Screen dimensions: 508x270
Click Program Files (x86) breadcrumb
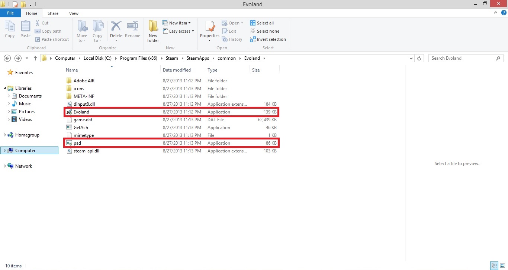tap(139, 58)
